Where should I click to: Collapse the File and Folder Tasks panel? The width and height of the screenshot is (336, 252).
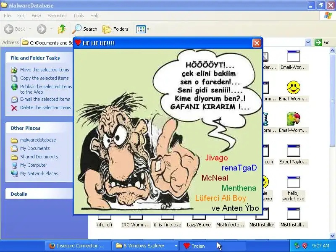tap(39, 58)
